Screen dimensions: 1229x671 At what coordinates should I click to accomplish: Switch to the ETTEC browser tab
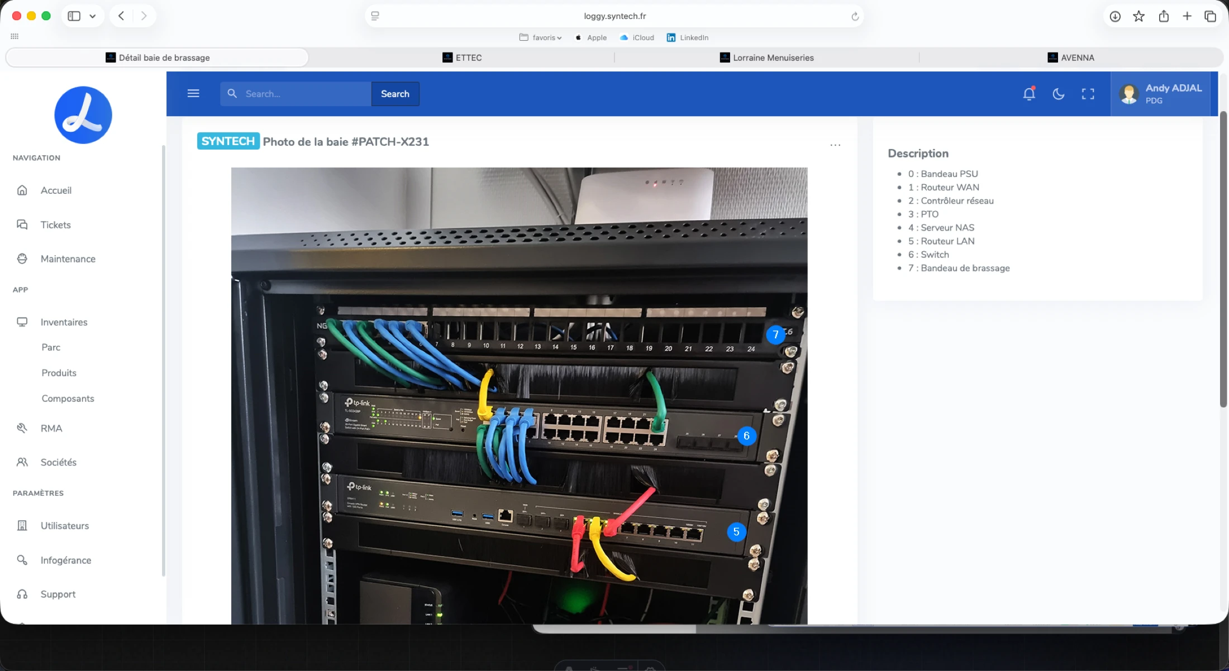point(462,57)
